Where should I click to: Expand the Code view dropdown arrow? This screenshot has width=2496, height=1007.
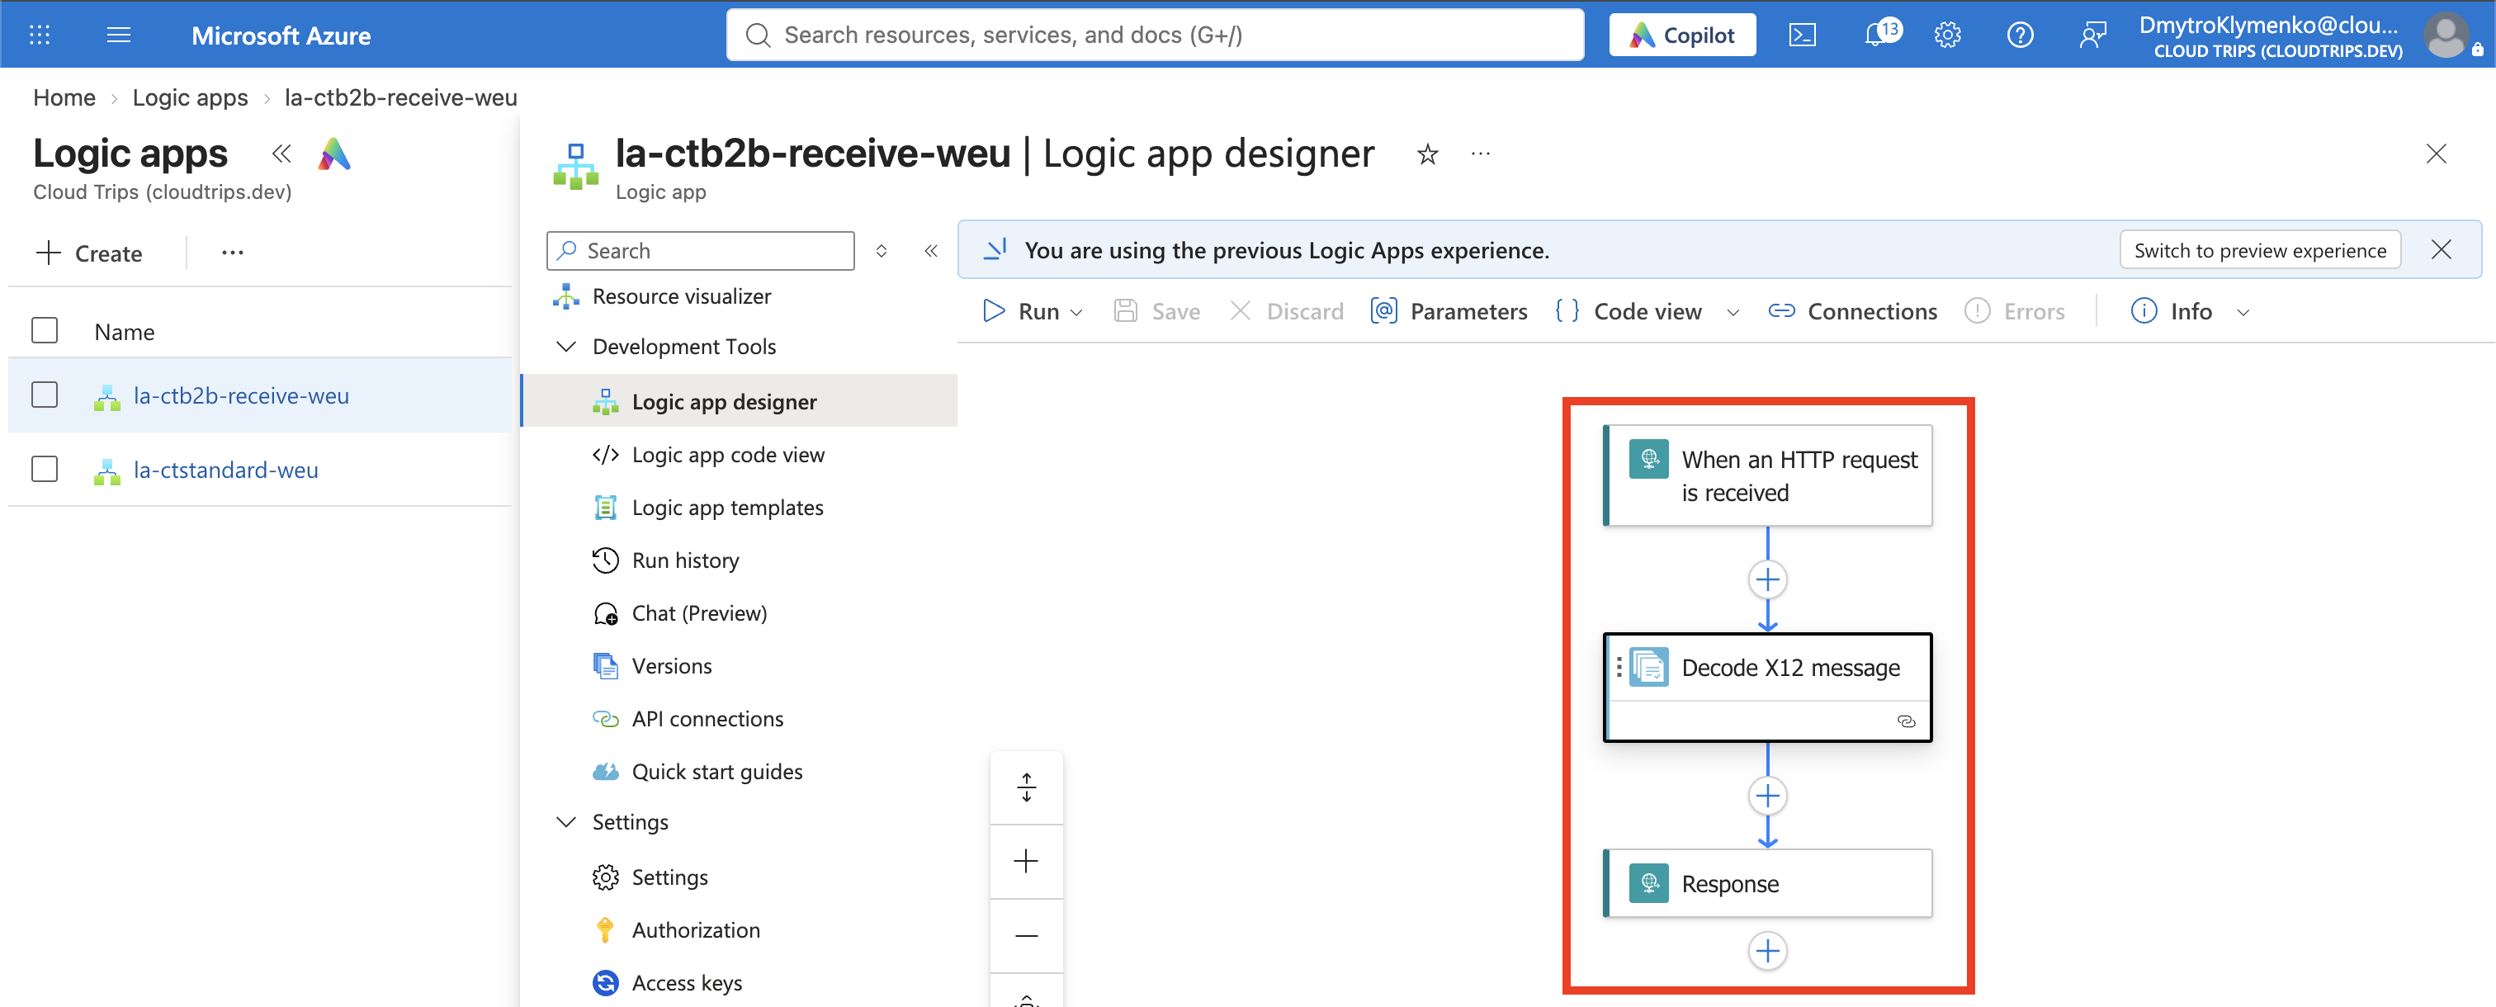coord(1733,312)
